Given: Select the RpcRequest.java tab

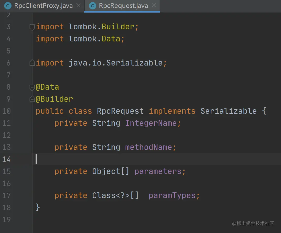Looking at the screenshot, I should [123, 6].
